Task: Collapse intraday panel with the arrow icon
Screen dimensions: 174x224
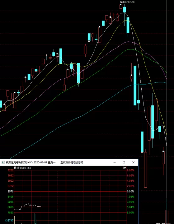Action: pos(125,168)
